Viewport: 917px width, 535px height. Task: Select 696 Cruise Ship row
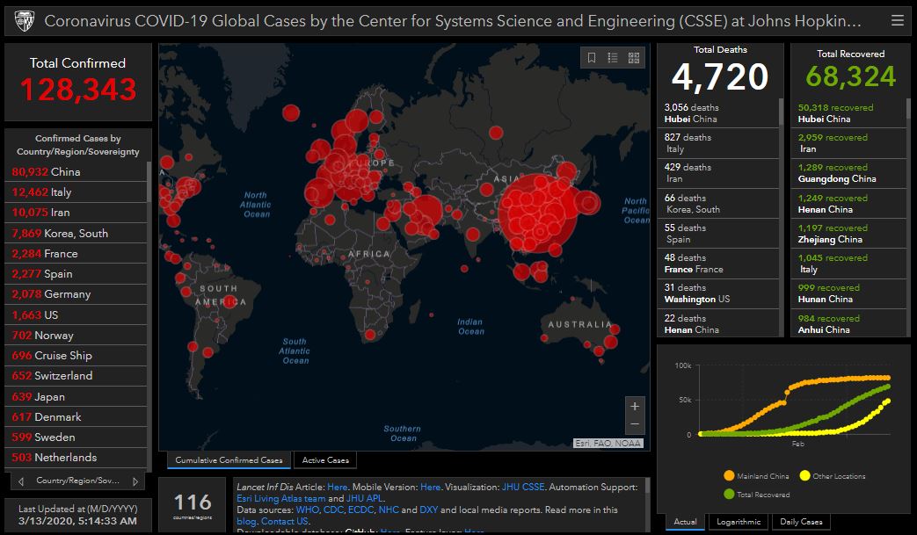(76, 356)
